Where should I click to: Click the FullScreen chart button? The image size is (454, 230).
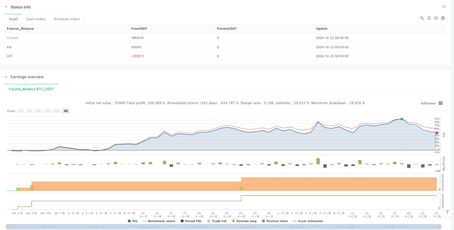(428, 103)
